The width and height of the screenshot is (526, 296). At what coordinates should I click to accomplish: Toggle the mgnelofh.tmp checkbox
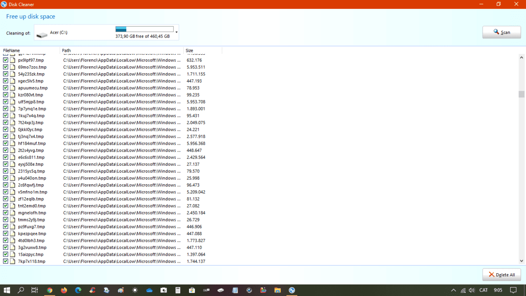click(x=6, y=213)
